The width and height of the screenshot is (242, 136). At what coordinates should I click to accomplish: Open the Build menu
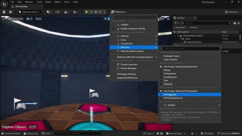tap(48, 2)
